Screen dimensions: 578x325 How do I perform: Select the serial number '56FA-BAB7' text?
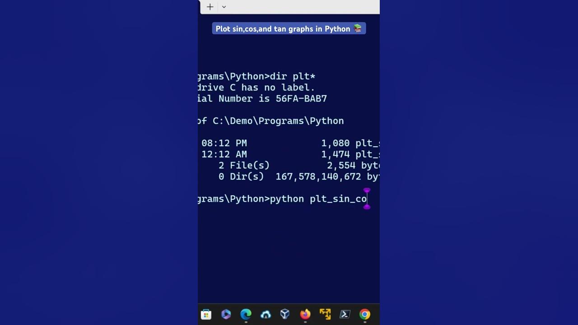click(301, 98)
